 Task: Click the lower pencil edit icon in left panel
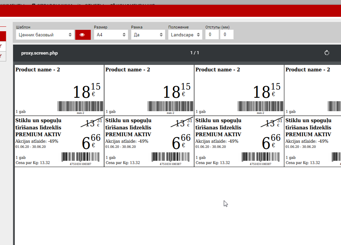coord(3,56)
